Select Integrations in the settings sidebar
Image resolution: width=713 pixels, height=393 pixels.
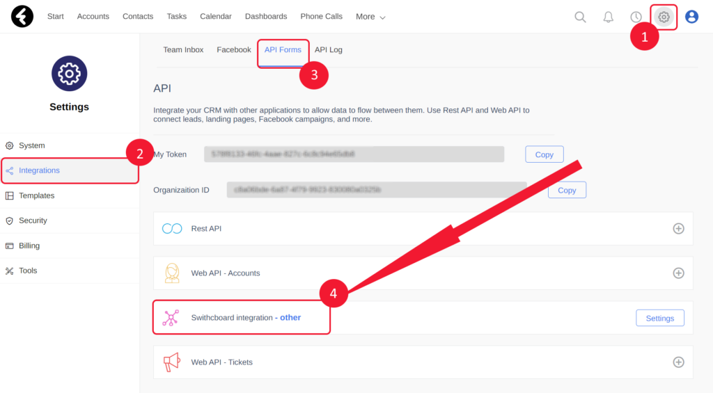point(40,170)
